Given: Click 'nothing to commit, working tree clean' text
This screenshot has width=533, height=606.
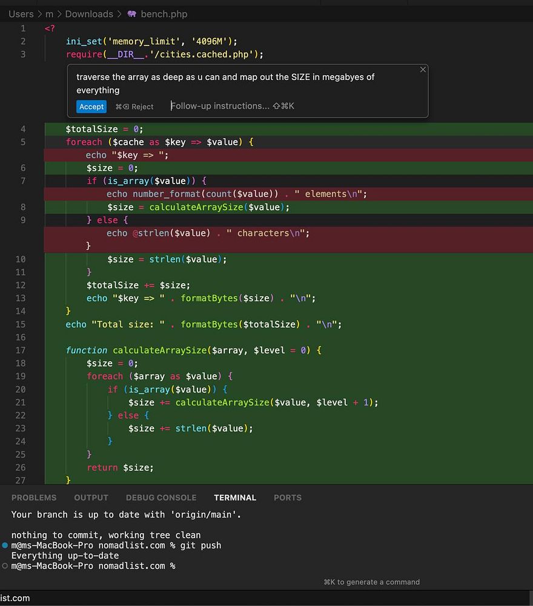Looking at the screenshot, I should tap(106, 535).
